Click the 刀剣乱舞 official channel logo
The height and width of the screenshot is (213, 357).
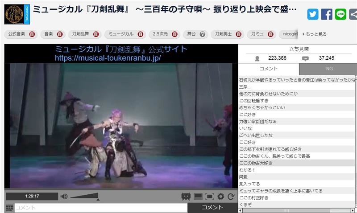click(17, 14)
